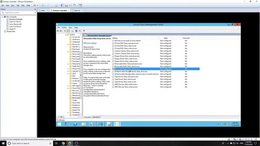Screen dimensions: 260x146
Task: Expand the Distributed COM folder node
Action: pos(68,52)
